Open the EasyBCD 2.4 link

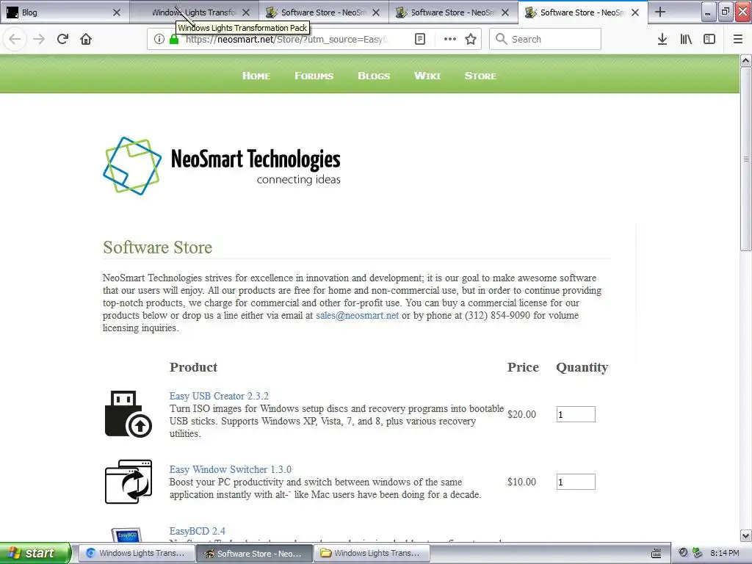[197, 532]
